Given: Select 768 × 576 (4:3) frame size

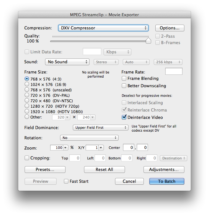Looking at the screenshot, I should coord(27,79).
